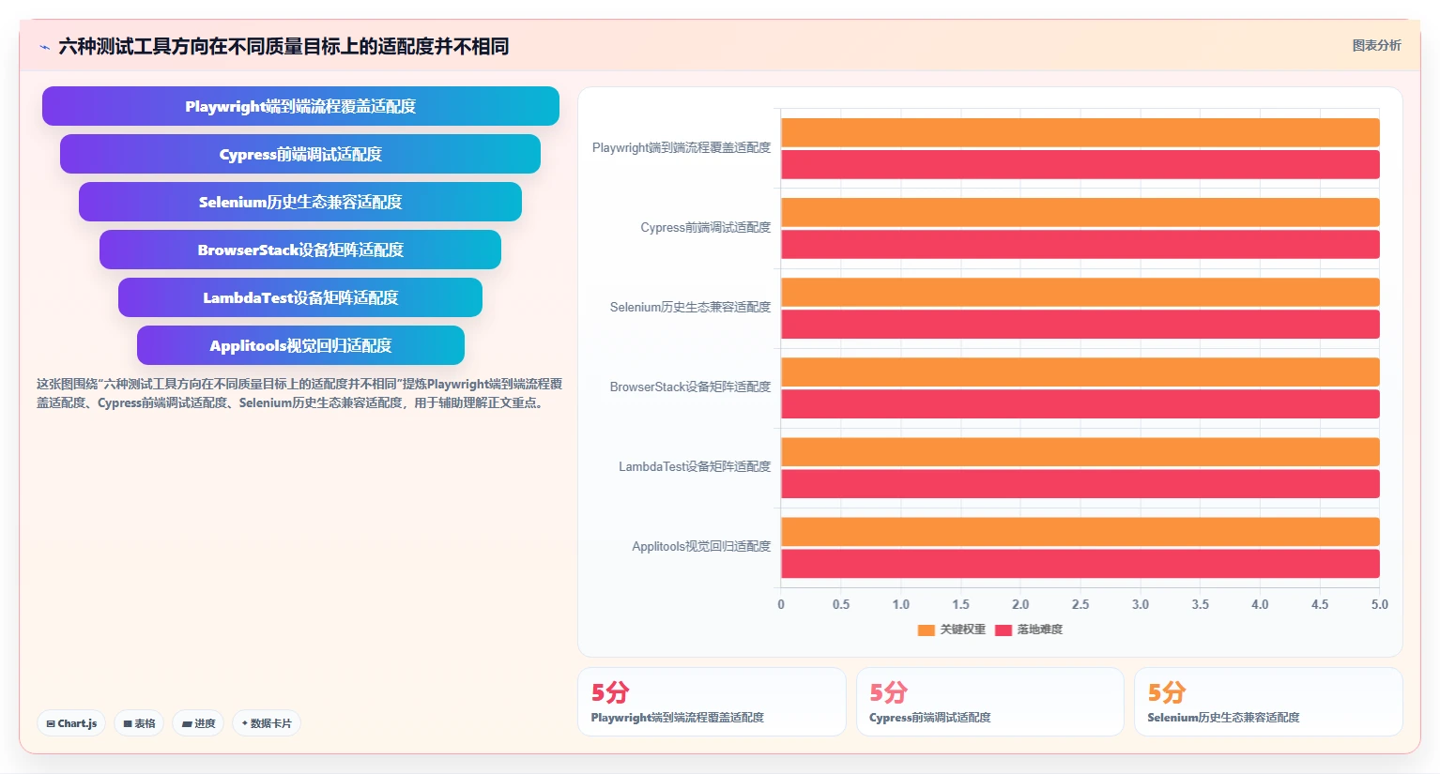
Task: Click the red bar for LambdaTest设备矩阵适配度
Action: pos(1080,483)
